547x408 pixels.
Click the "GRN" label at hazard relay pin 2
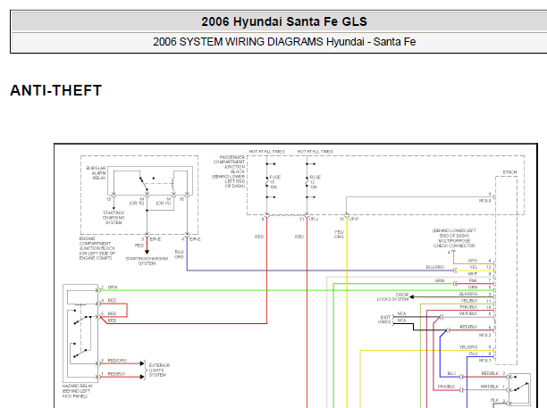(113, 287)
